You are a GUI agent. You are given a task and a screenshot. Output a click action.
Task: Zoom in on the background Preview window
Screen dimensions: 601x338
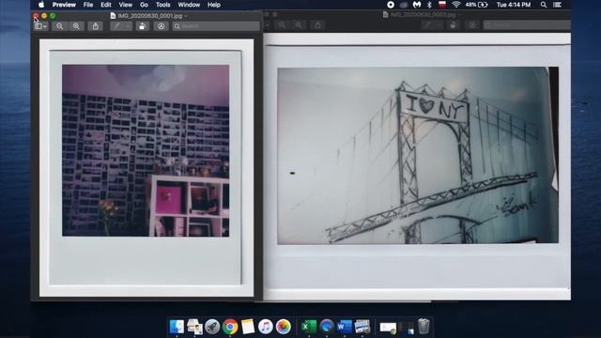tap(299, 25)
